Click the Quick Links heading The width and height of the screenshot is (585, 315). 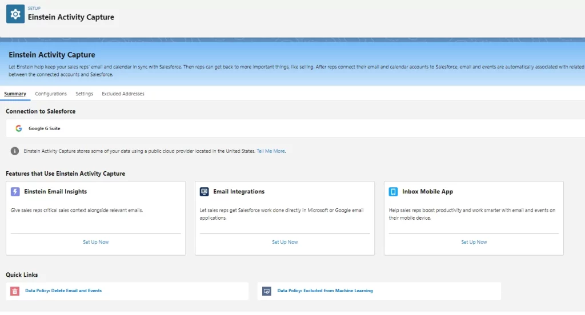coord(22,274)
